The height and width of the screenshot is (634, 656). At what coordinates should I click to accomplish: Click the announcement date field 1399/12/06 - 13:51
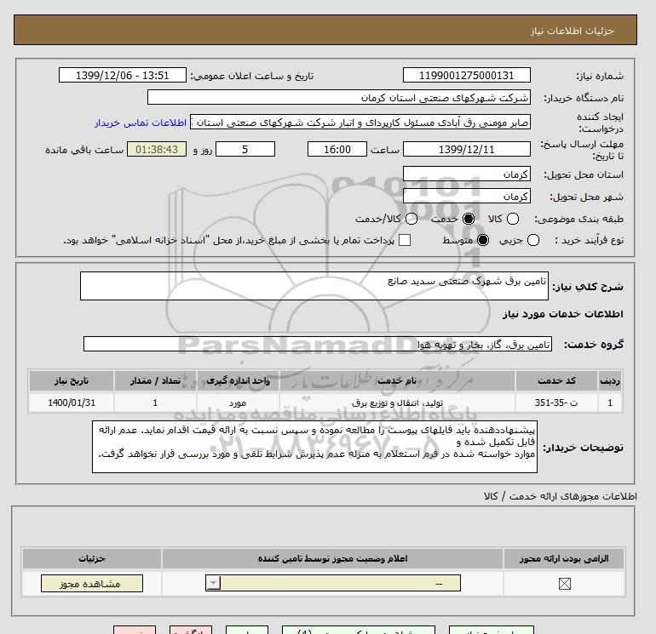122,75
